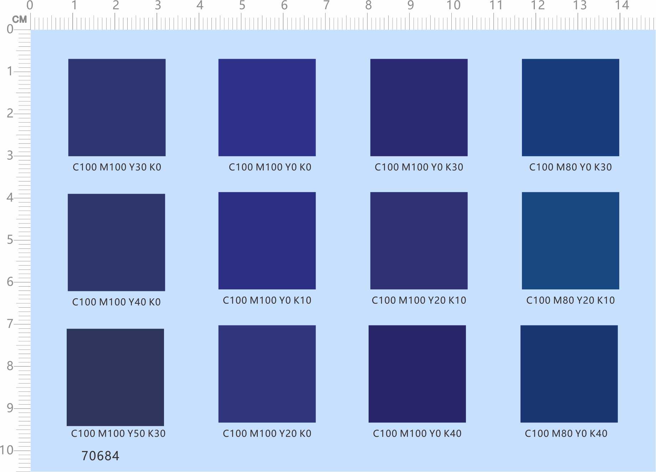
Task: Click the label text C100 M100 Y0 K30
Action: pyautogui.click(x=419, y=167)
